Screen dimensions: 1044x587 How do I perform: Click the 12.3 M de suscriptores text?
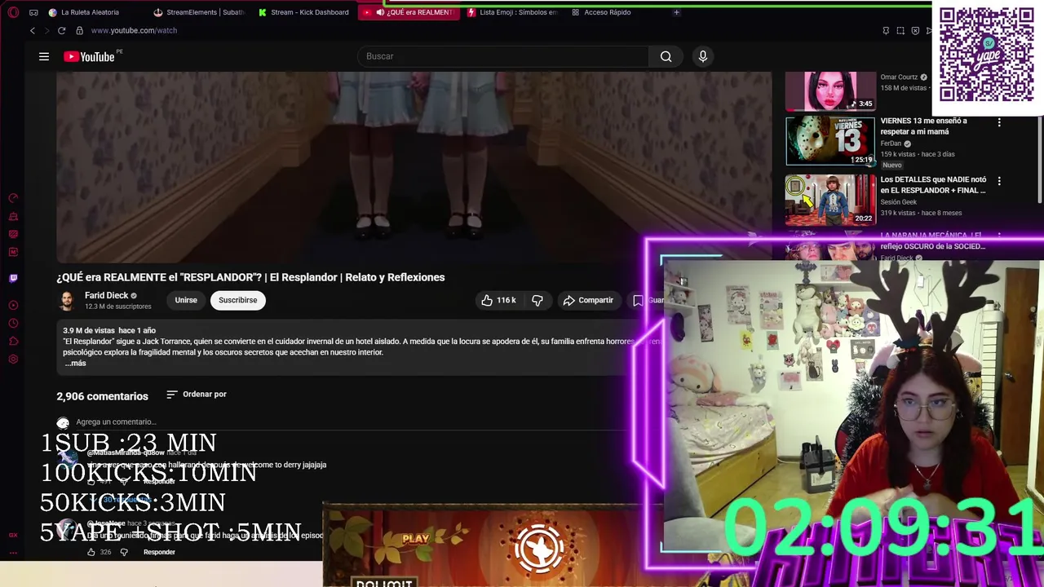(118, 307)
